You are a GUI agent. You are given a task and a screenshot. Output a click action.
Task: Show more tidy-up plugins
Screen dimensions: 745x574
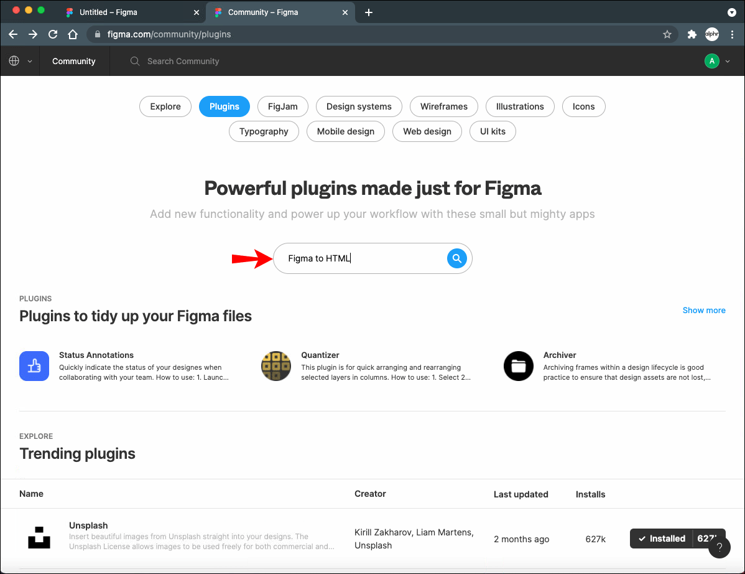coord(703,310)
